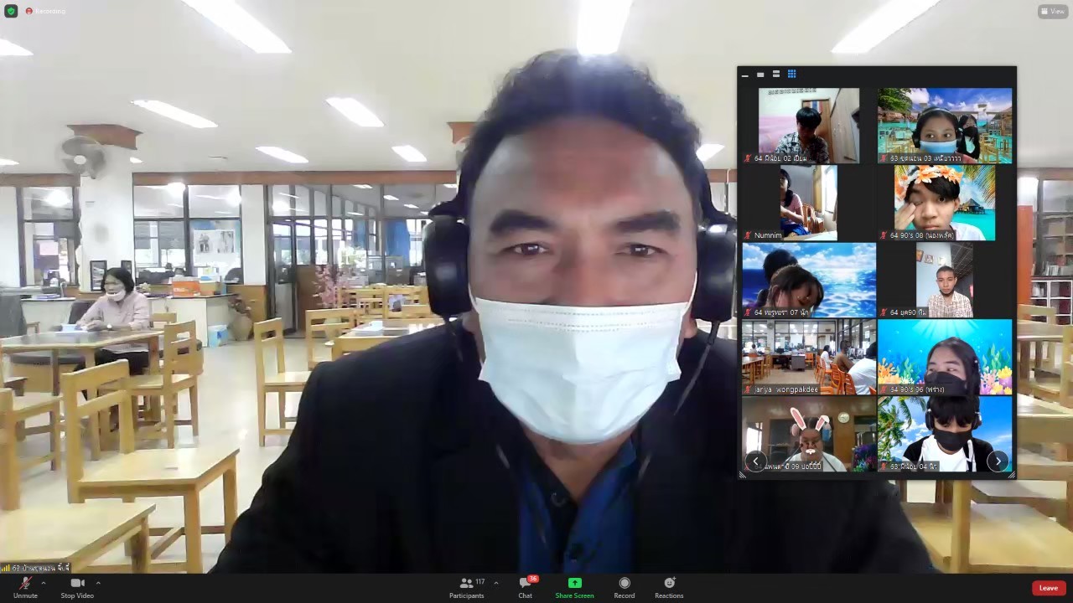Open the View menu at top right

tap(1053, 12)
